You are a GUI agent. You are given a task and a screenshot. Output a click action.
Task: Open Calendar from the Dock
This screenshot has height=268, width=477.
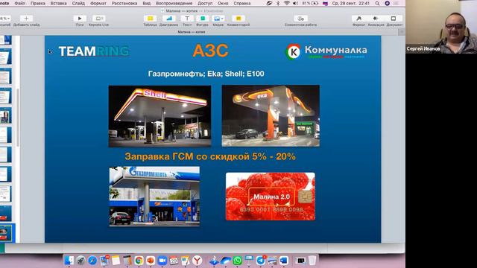174,261
